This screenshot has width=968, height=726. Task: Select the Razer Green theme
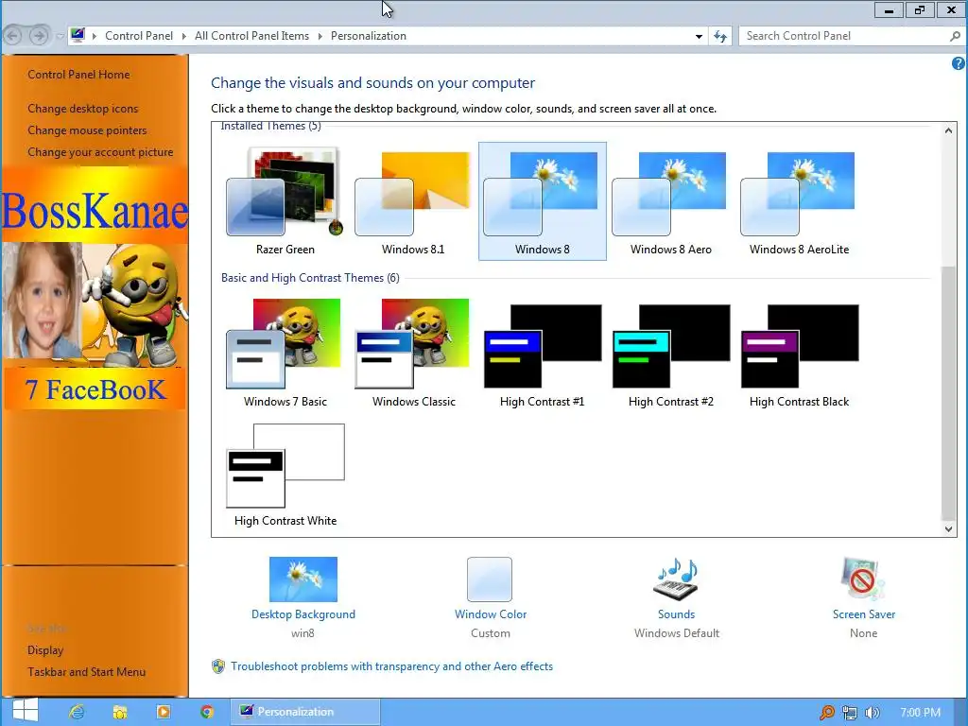coord(285,201)
